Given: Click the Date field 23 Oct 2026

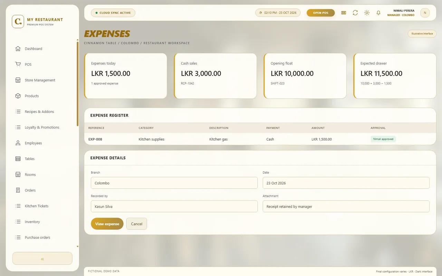Looking at the screenshot, I should [x=346, y=183].
